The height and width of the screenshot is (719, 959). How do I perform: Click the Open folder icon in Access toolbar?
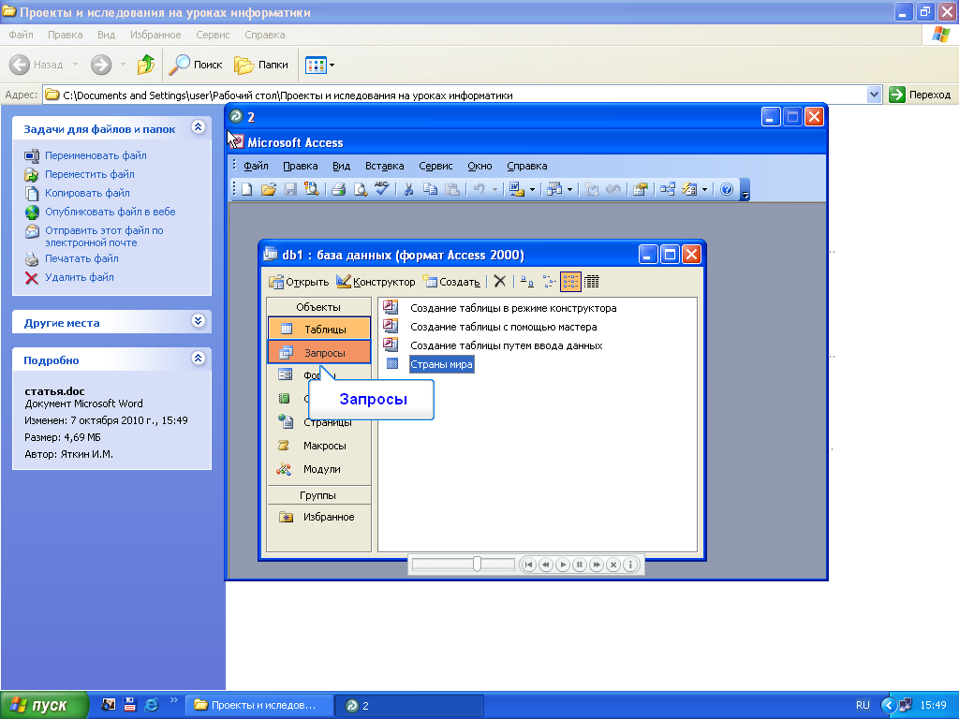coord(269,189)
